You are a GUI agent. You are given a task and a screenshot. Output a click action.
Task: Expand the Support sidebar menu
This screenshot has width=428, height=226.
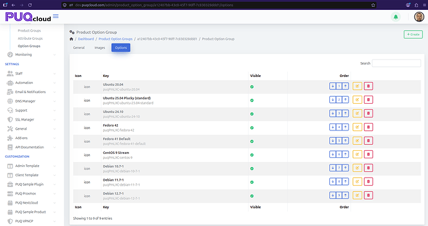pos(32,111)
